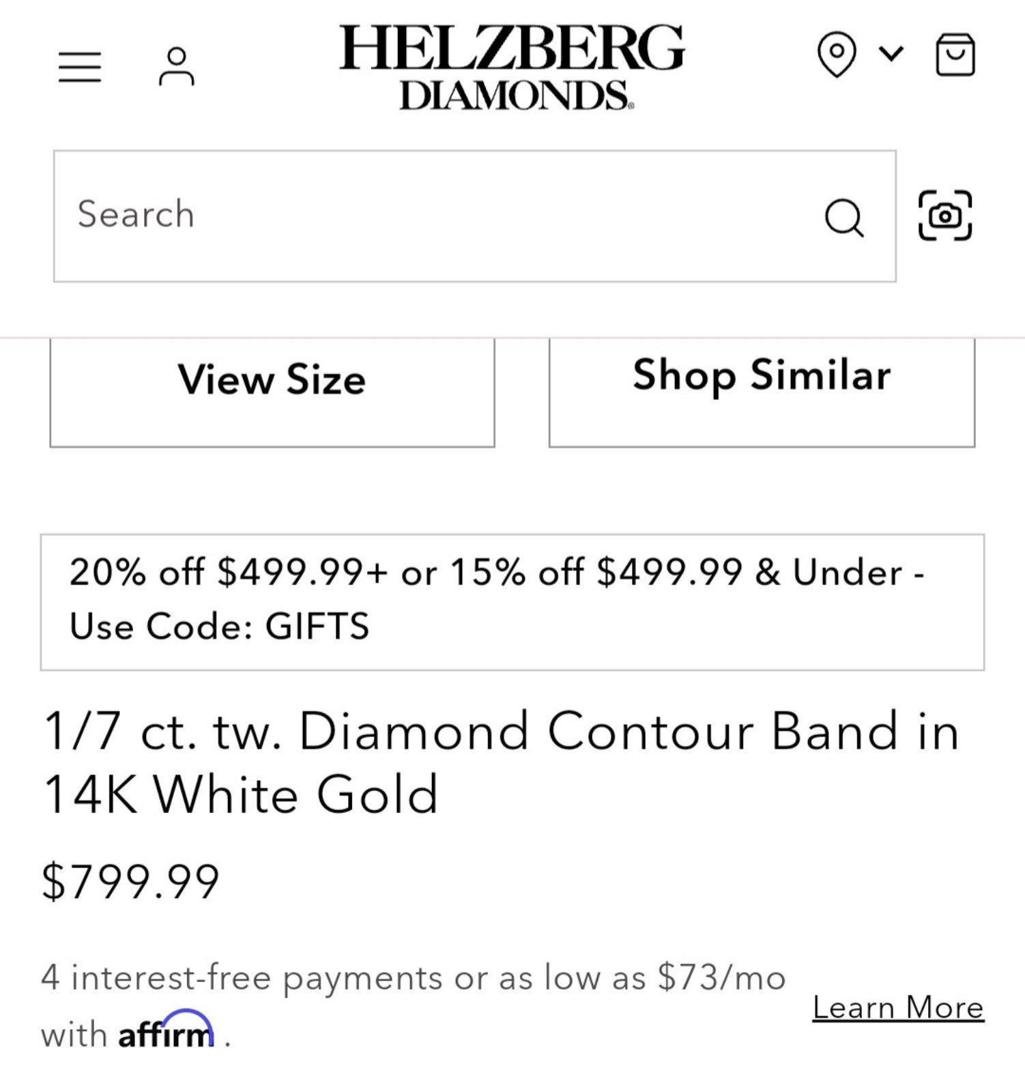This screenshot has width=1025, height=1092.
Task: Open the camera visual search icon
Action: click(x=945, y=216)
